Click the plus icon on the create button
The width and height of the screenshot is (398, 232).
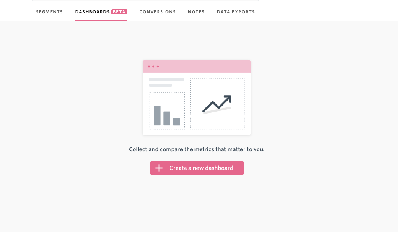pos(159,168)
